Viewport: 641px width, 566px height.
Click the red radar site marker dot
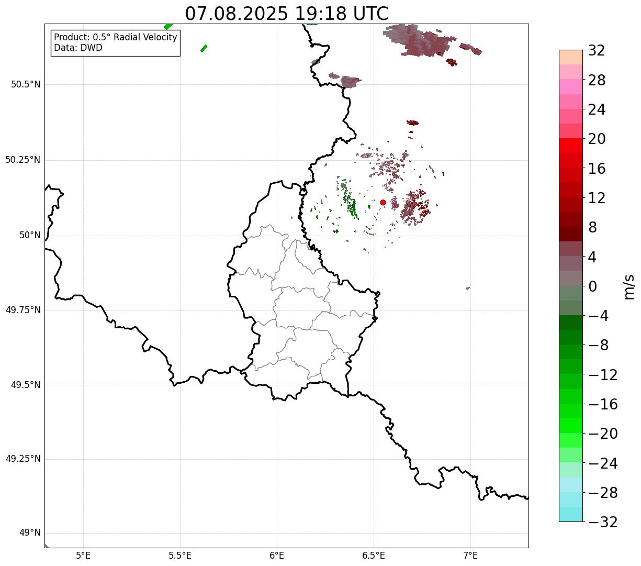383,202
